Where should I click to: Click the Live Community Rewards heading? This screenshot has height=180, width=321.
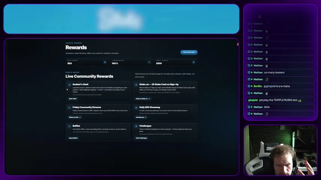pos(89,76)
